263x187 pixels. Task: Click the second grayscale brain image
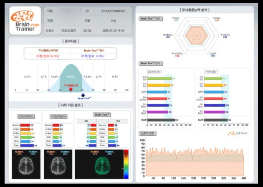tap(58, 164)
